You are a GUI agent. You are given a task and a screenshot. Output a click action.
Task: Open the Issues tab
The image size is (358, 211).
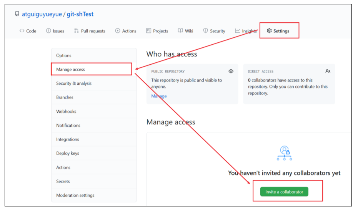point(55,31)
